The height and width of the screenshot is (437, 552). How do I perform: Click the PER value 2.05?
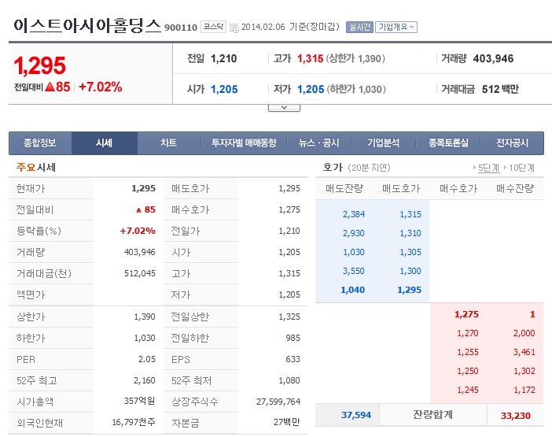(147, 359)
